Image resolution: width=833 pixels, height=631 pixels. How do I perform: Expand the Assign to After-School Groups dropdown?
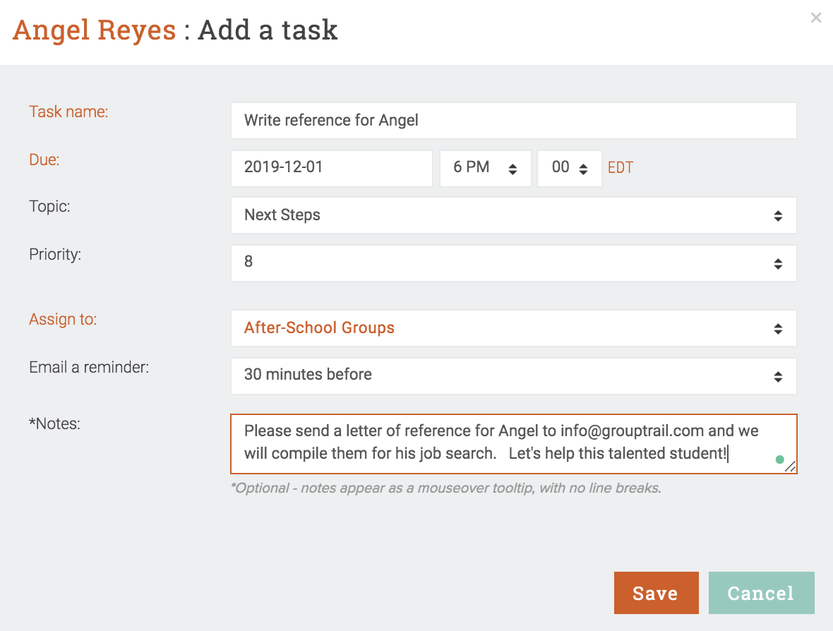[513, 328]
